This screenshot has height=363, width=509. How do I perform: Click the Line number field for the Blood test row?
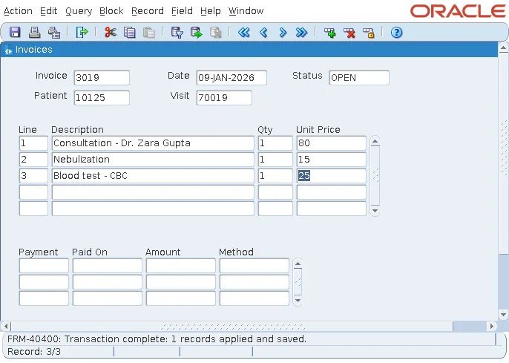(33, 176)
